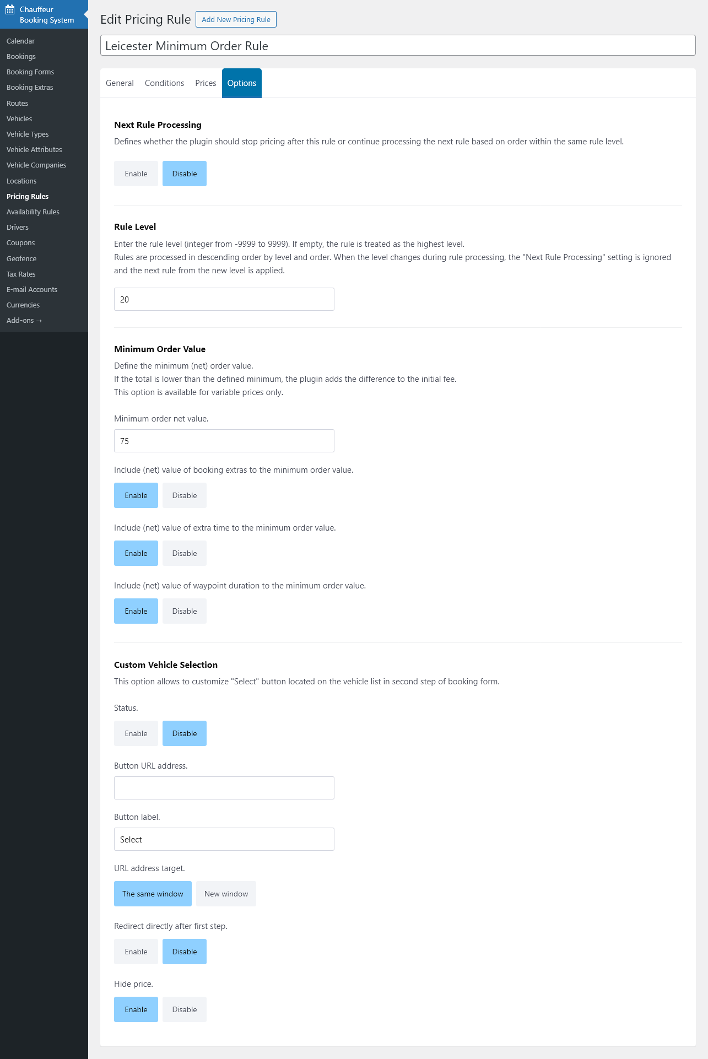708x1059 pixels.
Task: Edit the pricing rule title field
Action: click(397, 46)
